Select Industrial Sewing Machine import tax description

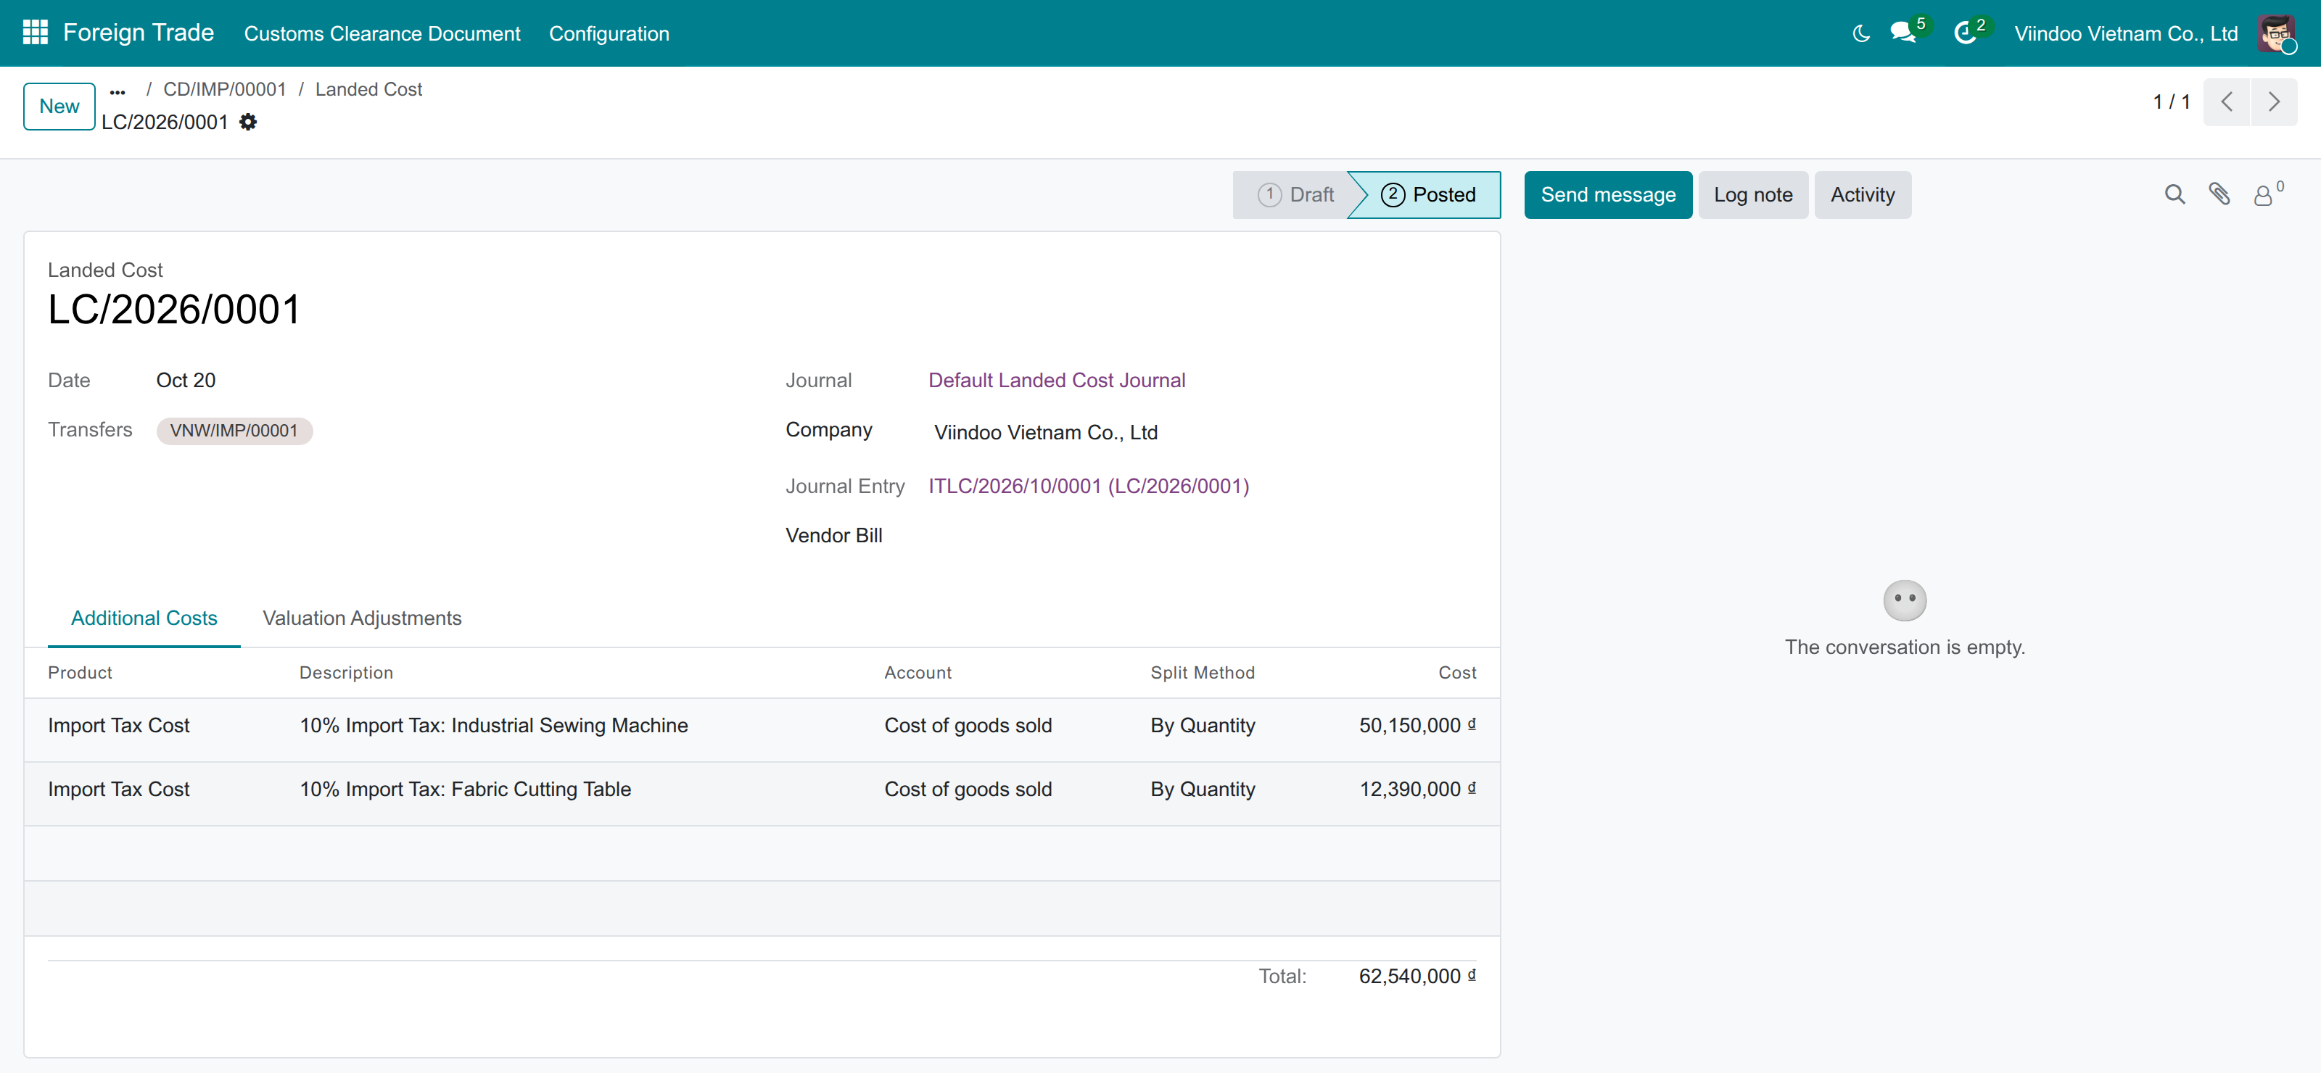click(x=494, y=725)
